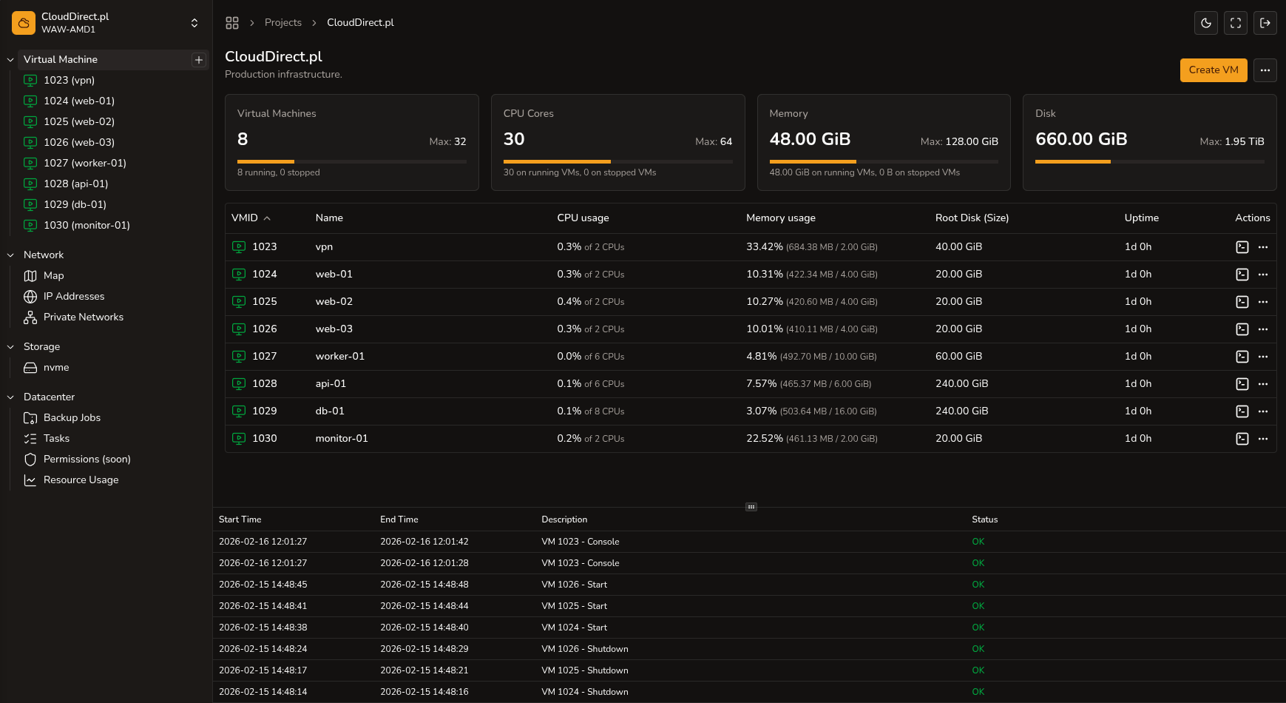The height and width of the screenshot is (703, 1286).
Task: Select Private Networks in the sidebar
Action: (83, 317)
